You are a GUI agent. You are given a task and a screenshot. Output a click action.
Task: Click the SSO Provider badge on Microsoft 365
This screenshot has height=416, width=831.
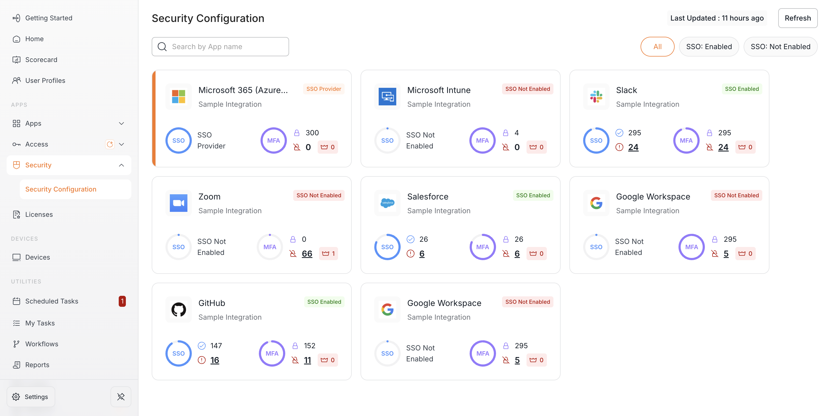323,89
